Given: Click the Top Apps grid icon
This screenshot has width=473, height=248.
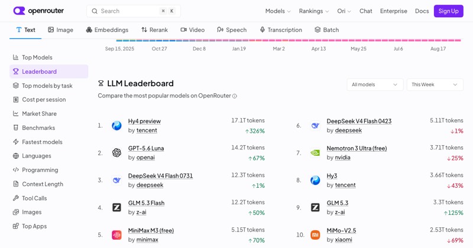Looking at the screenshot, I should (16, 226).
